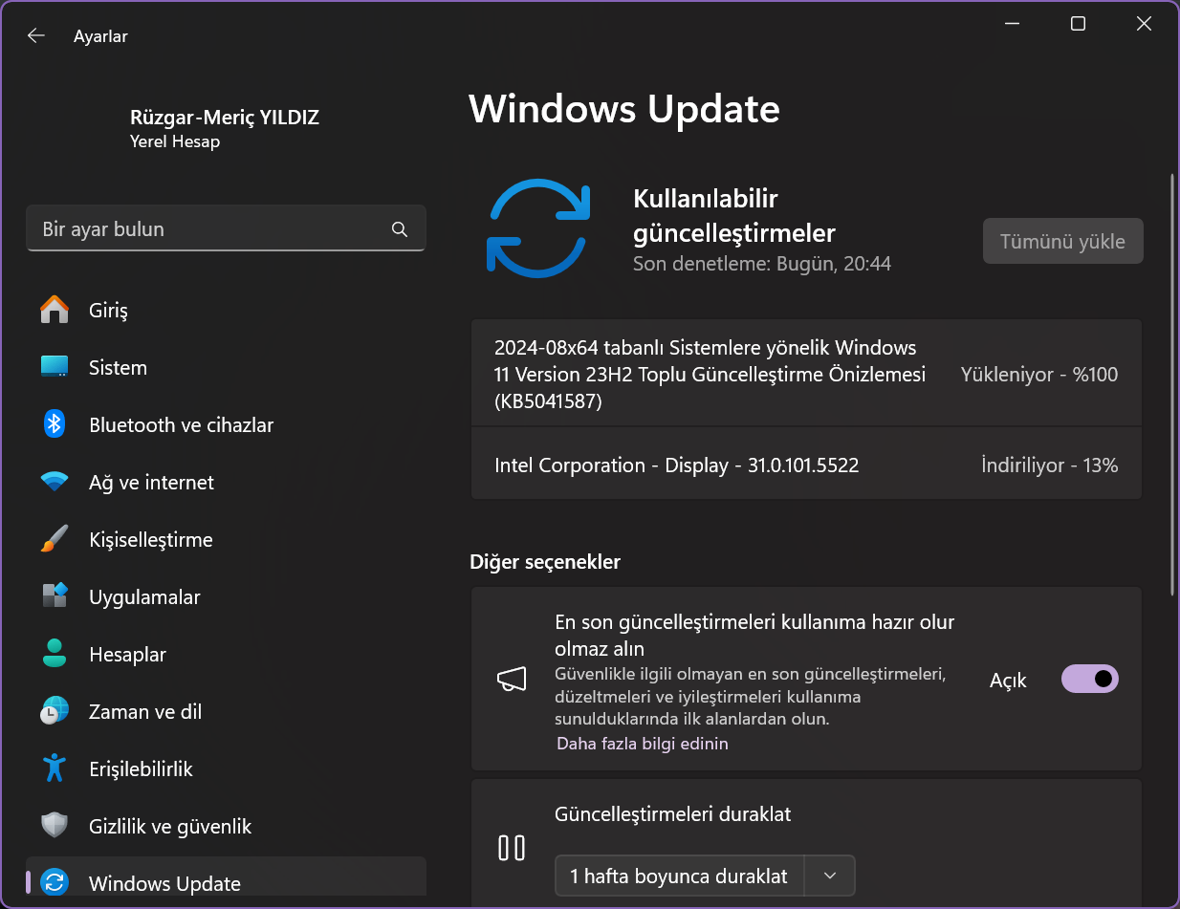Click the Kişiselleştirme brush icon
Viewport: 1180px width, 909px height.
click(55, 539)
